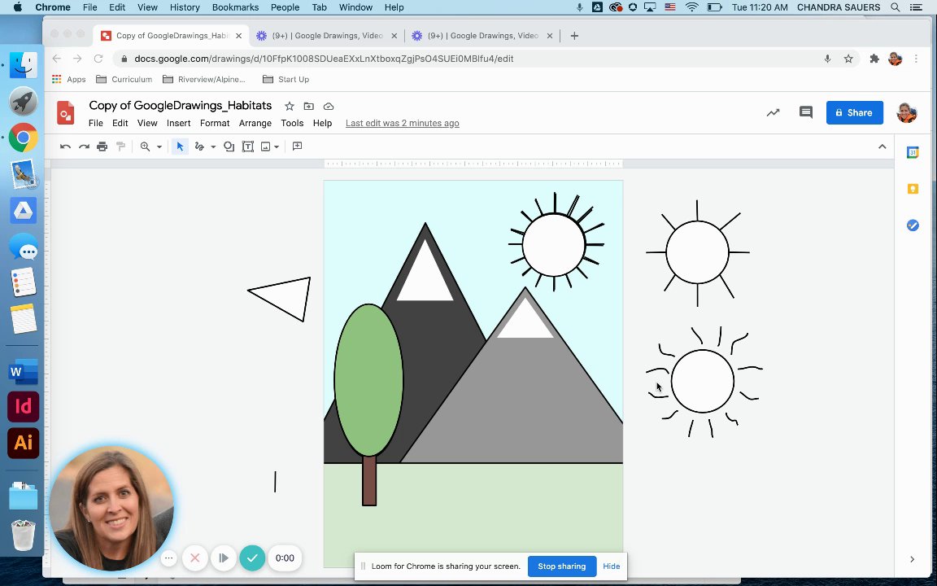Open the Arrange menu
Viewport: 937px width, 586px height.
pos(255,123)
